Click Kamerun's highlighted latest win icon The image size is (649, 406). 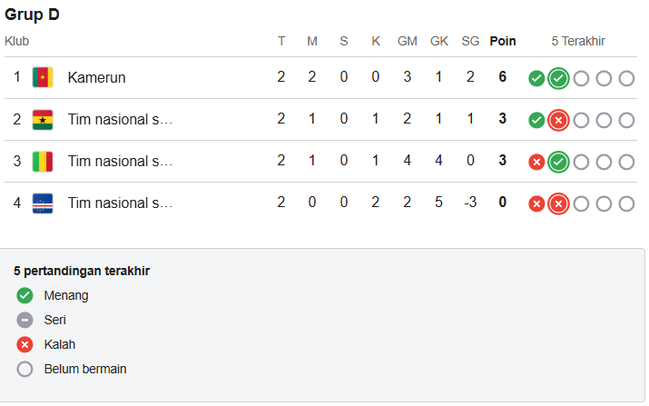(x=558, y=78)
